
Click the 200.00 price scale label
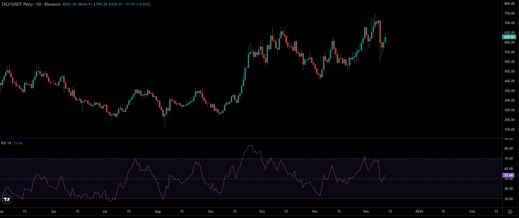coord(509,120)
